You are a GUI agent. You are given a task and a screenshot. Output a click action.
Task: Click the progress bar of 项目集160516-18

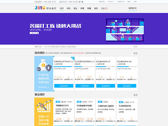point(127,67)
